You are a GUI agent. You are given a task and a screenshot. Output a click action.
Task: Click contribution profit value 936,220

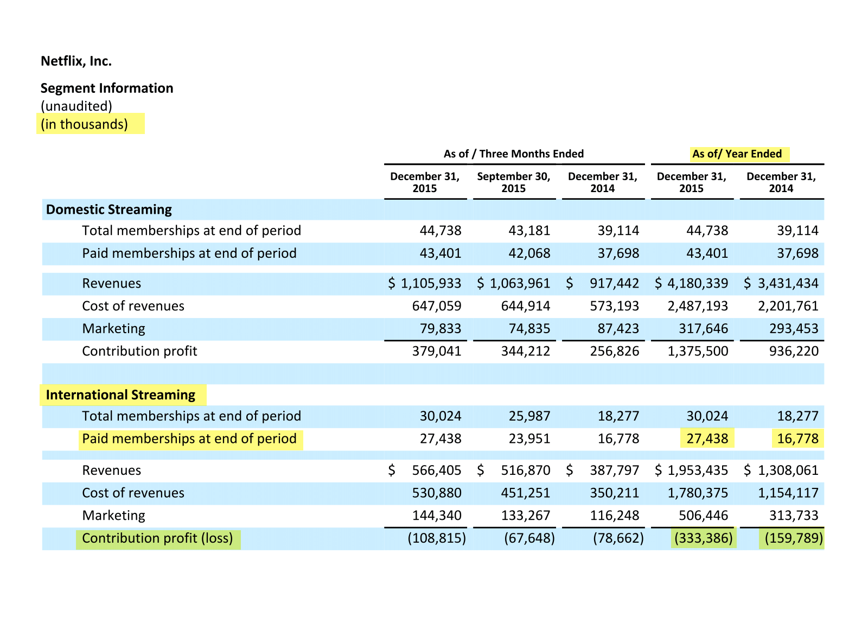click(794, 352)
